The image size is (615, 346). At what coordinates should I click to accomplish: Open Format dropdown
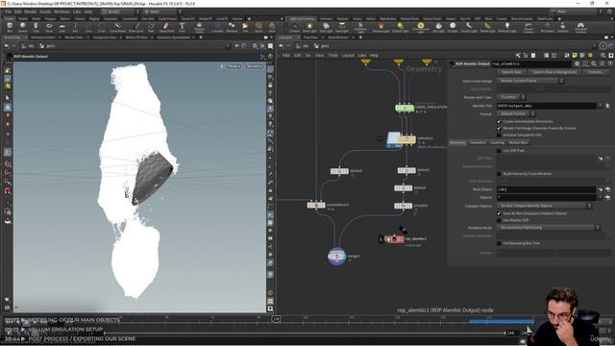click(x=516, y=113)
